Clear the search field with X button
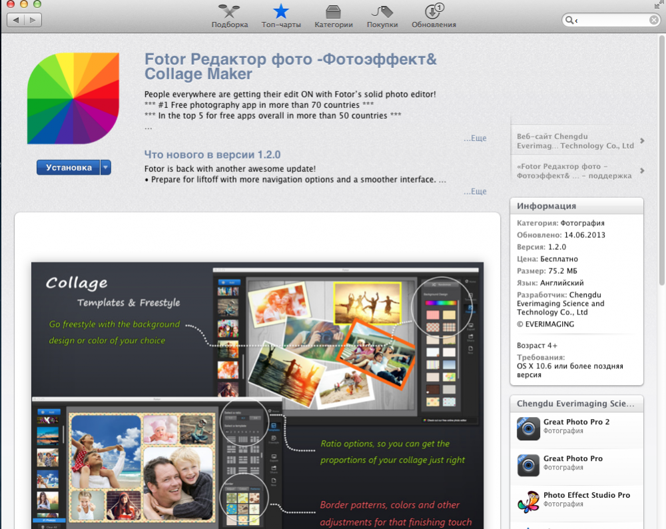Image resolution: width=666 pixels, height=529 pixels. pos(654,20)
